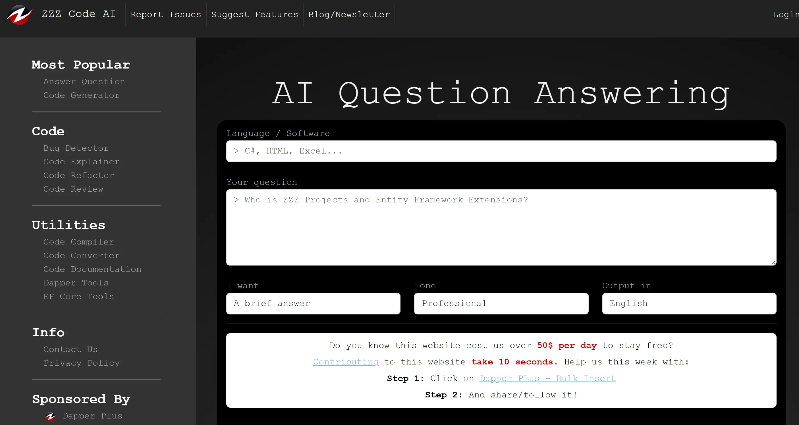
Task: Open the Privacy Policy page
Action: 82,363
